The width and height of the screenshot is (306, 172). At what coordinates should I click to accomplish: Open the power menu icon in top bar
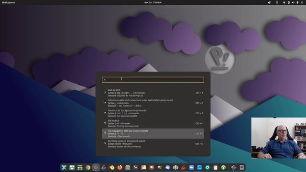point(302,2)
